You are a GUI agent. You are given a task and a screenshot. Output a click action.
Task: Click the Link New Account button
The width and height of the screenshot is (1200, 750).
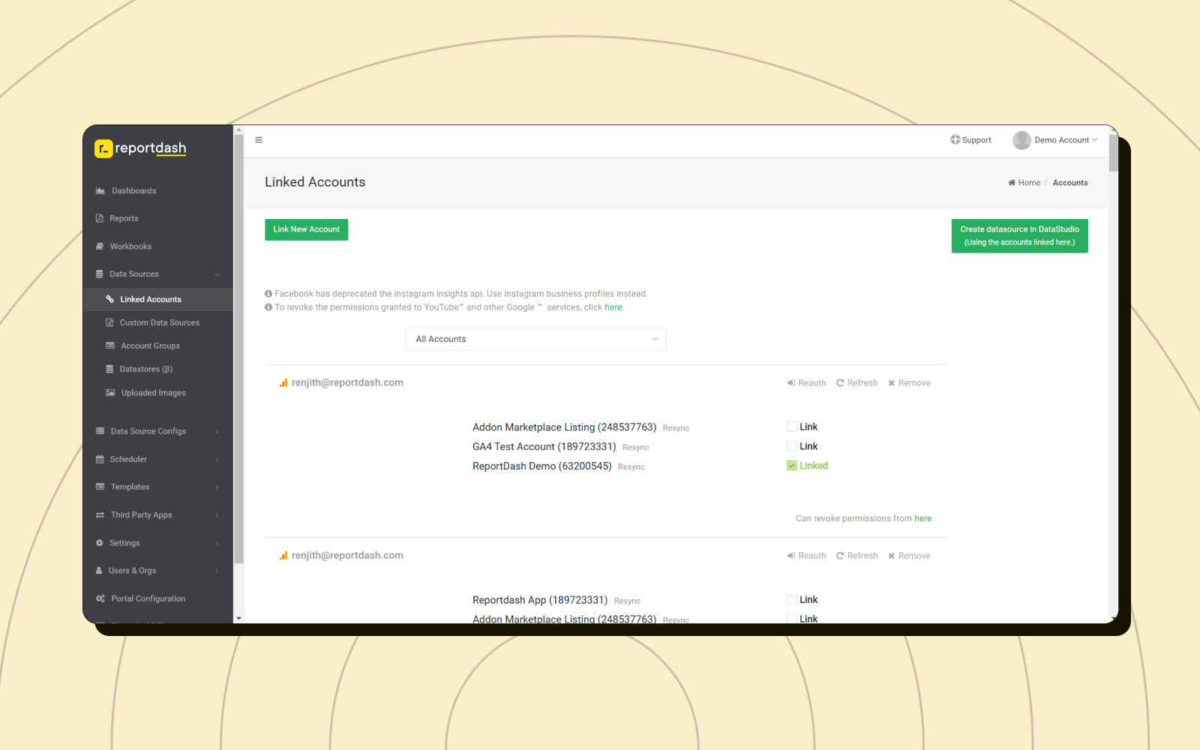coord(306,229)
